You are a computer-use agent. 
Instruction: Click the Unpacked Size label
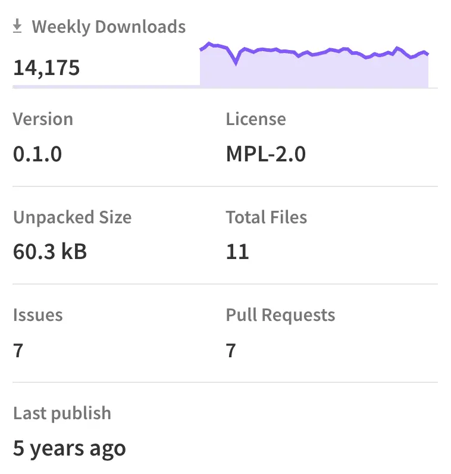72,217
